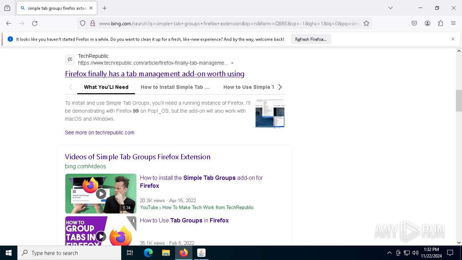462x260 pixels.
Task: Expand the list all tabs chevron
Action: coord(391,8)
